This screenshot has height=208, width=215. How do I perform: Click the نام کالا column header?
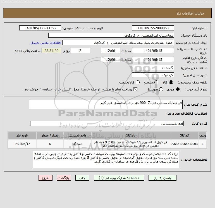tap(131, 135)
